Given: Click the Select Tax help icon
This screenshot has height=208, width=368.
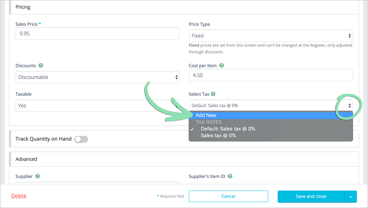Looking at the screenshot, I should point(213,94).
